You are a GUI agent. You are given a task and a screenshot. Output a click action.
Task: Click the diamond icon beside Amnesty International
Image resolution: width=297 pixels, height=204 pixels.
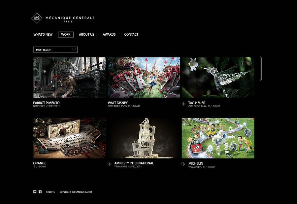(110, 164)
